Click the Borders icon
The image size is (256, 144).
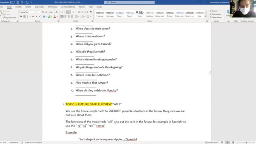point(88,16)
